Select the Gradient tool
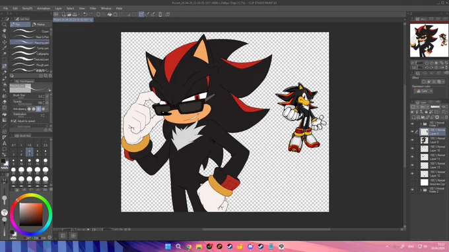Viewport: 449px width, 252px height. pos(5,120)
